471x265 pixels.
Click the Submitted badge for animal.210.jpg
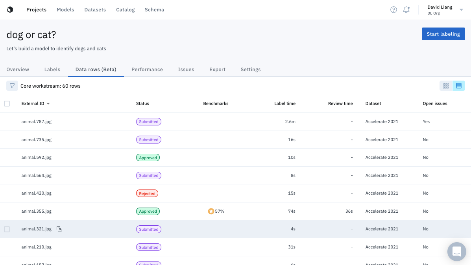pyautogui.click(x=149, y=247)
